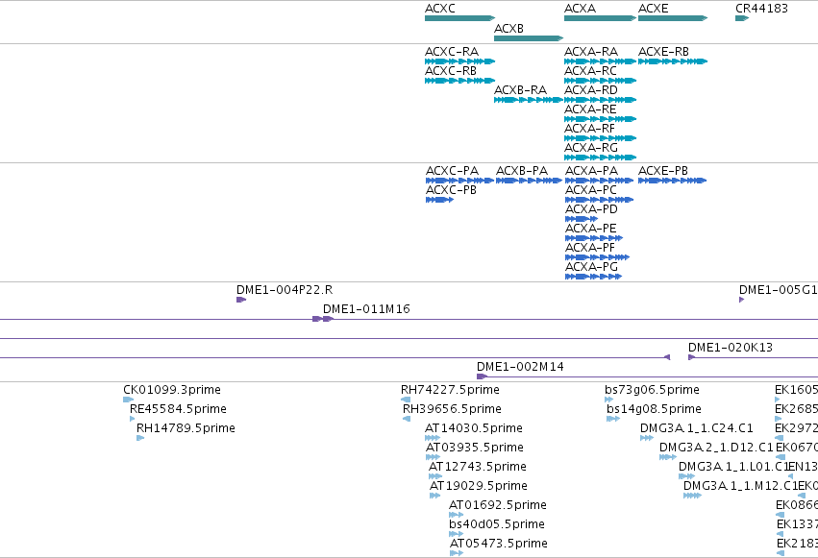Screen dimensions: 818x558
Task: Select the ACXA gene bar
Action: [x=600, y=18]
